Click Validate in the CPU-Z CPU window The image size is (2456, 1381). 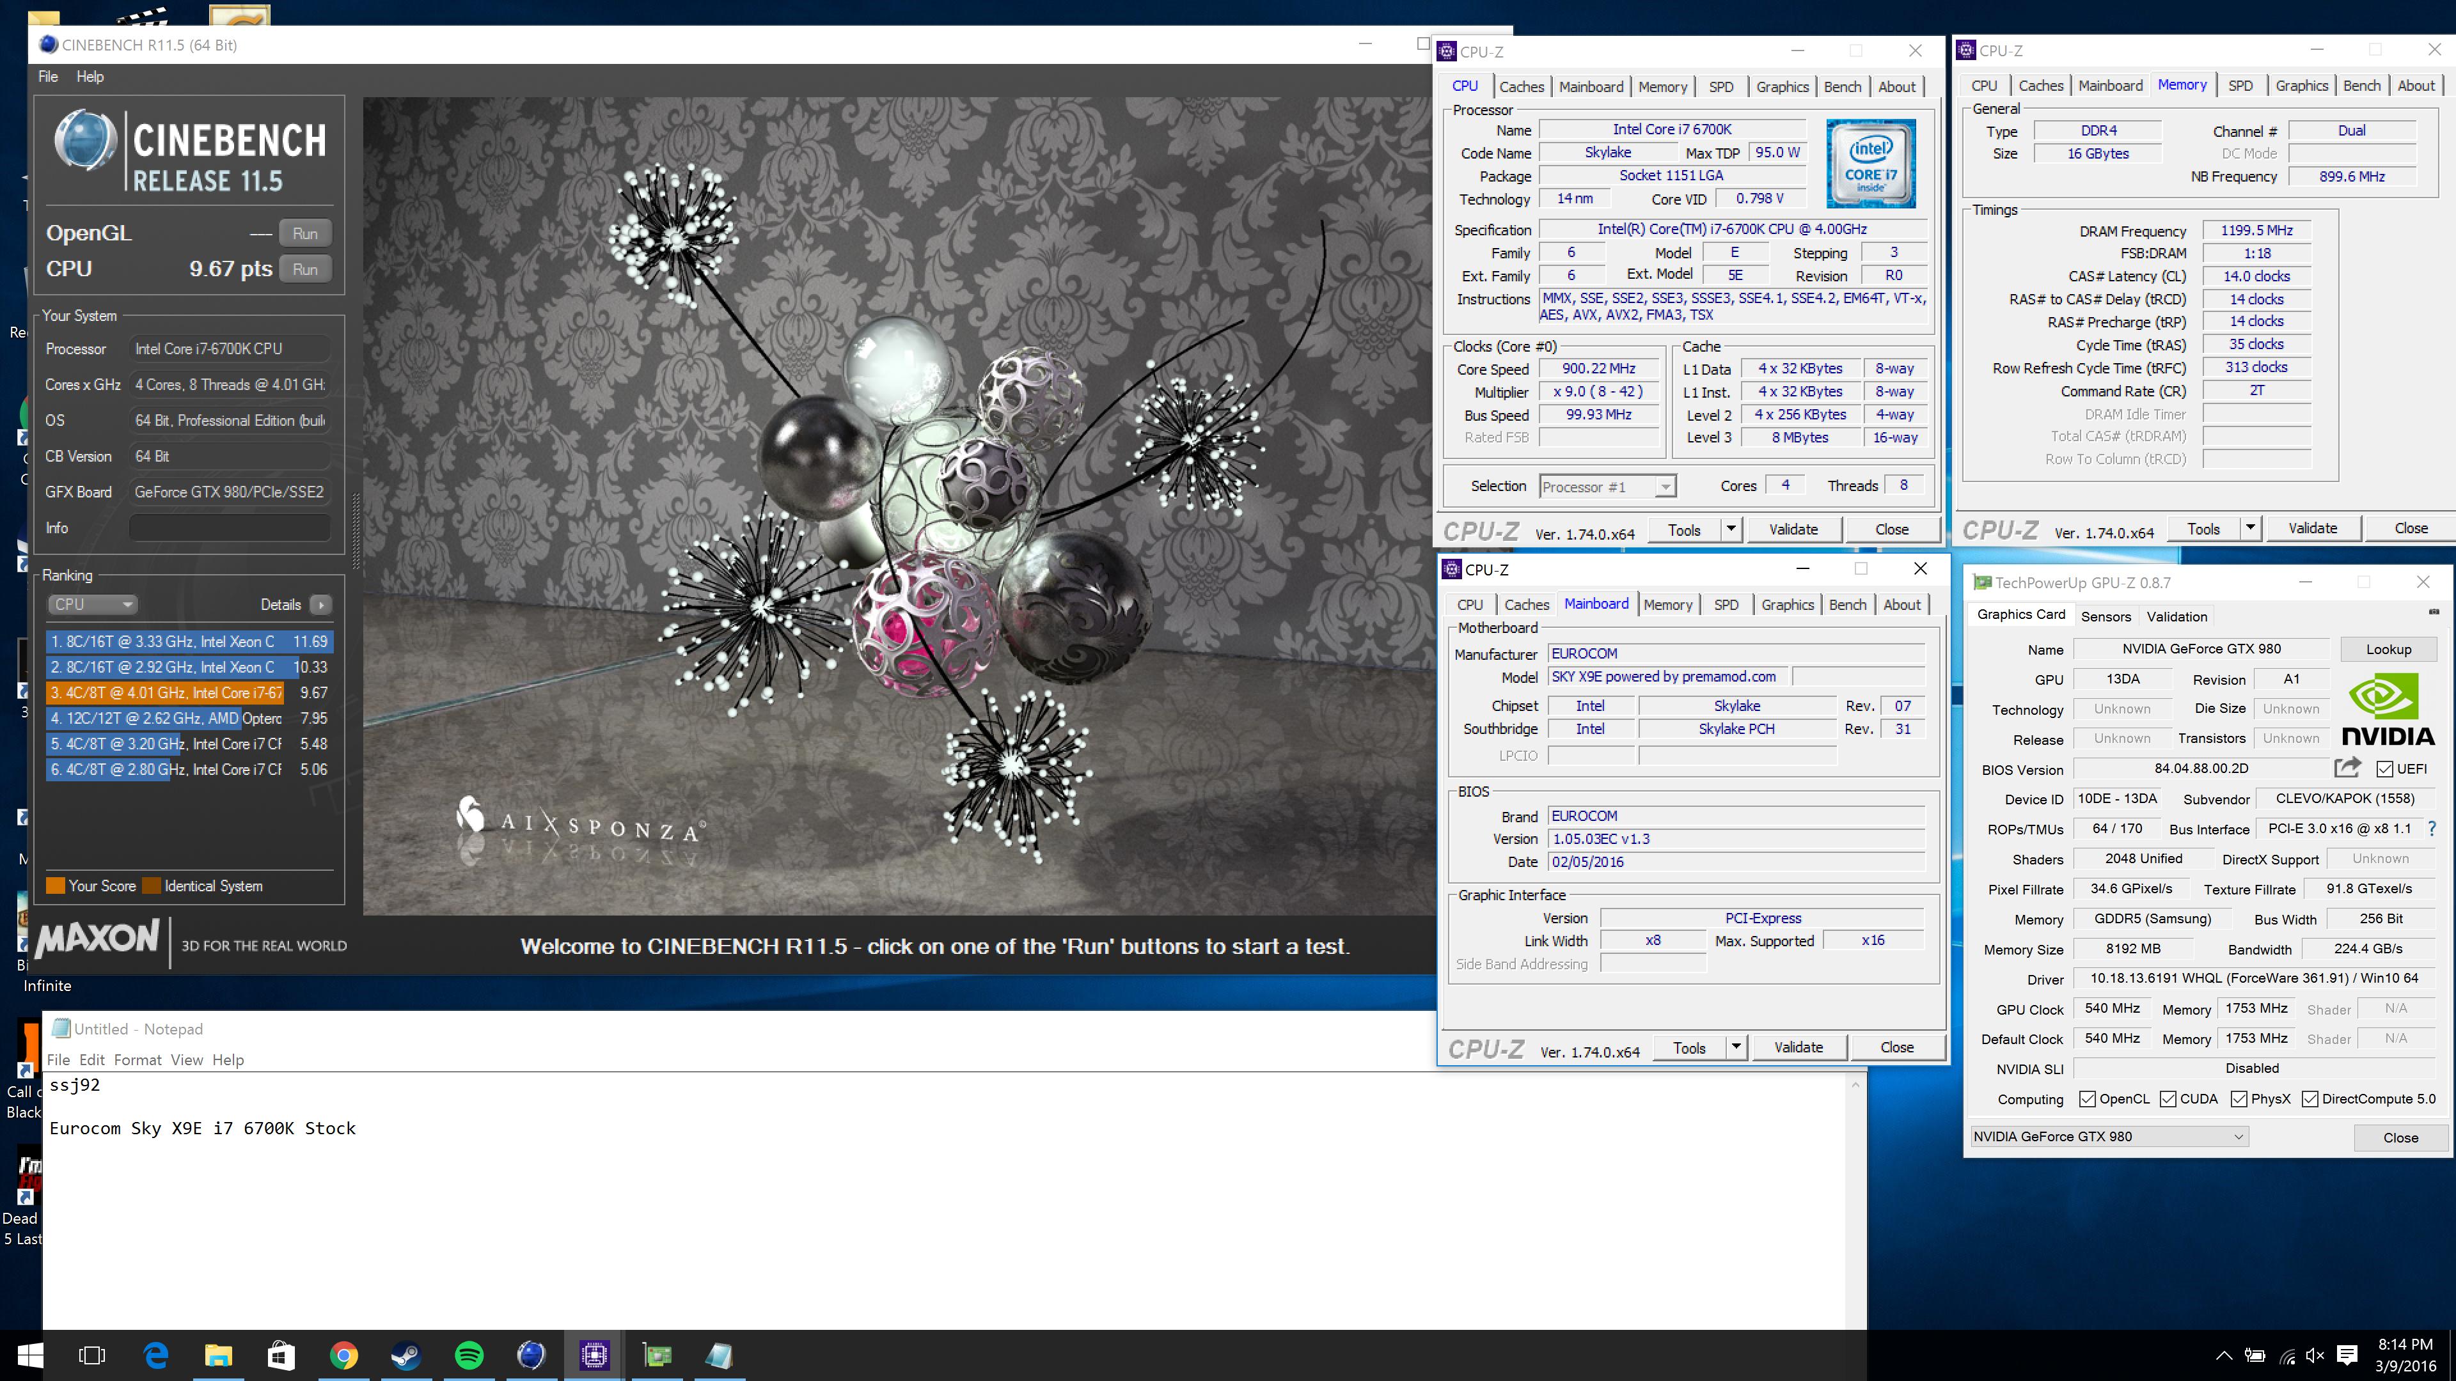tap(1793, 530)
